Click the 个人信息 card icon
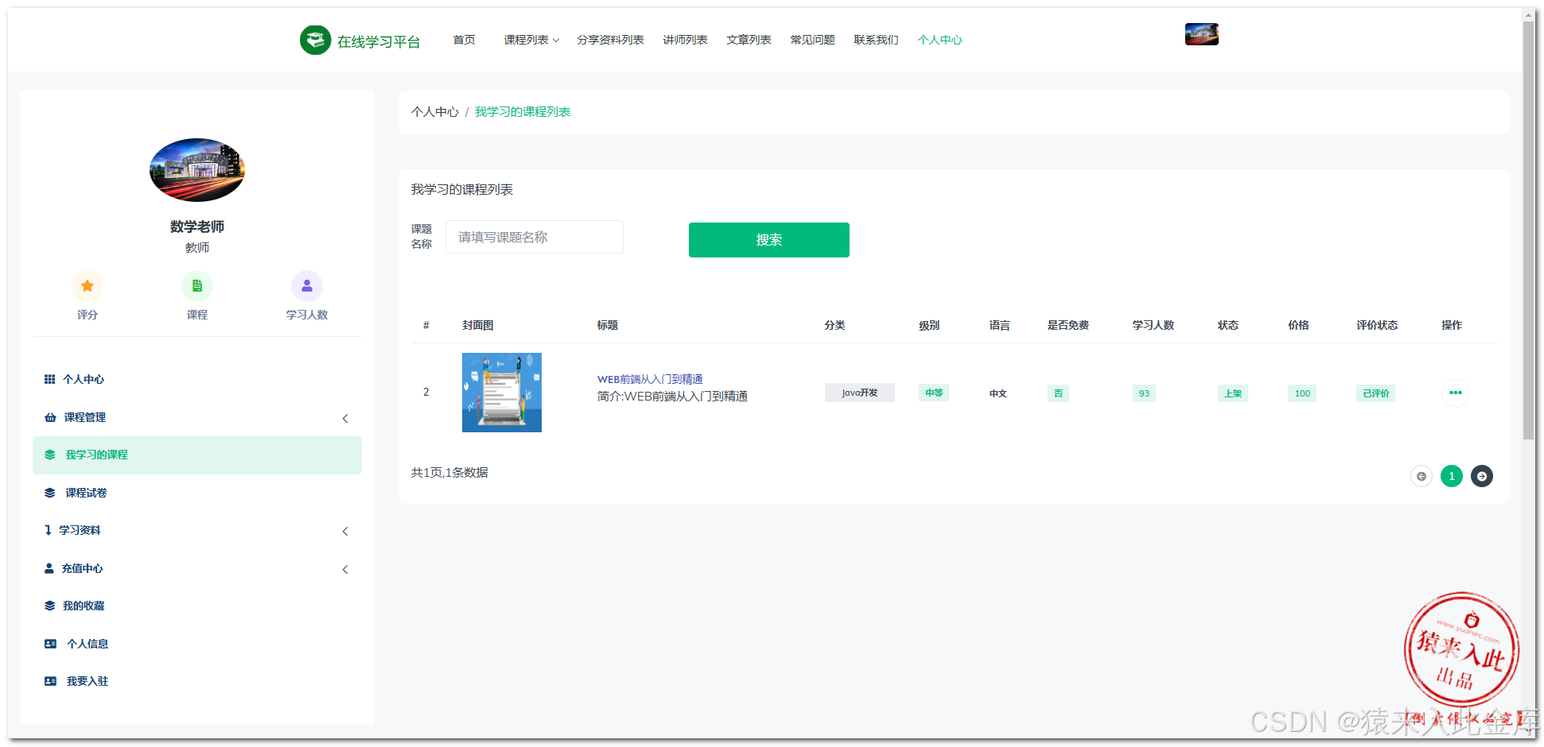1544x747 pixels. 49,643
